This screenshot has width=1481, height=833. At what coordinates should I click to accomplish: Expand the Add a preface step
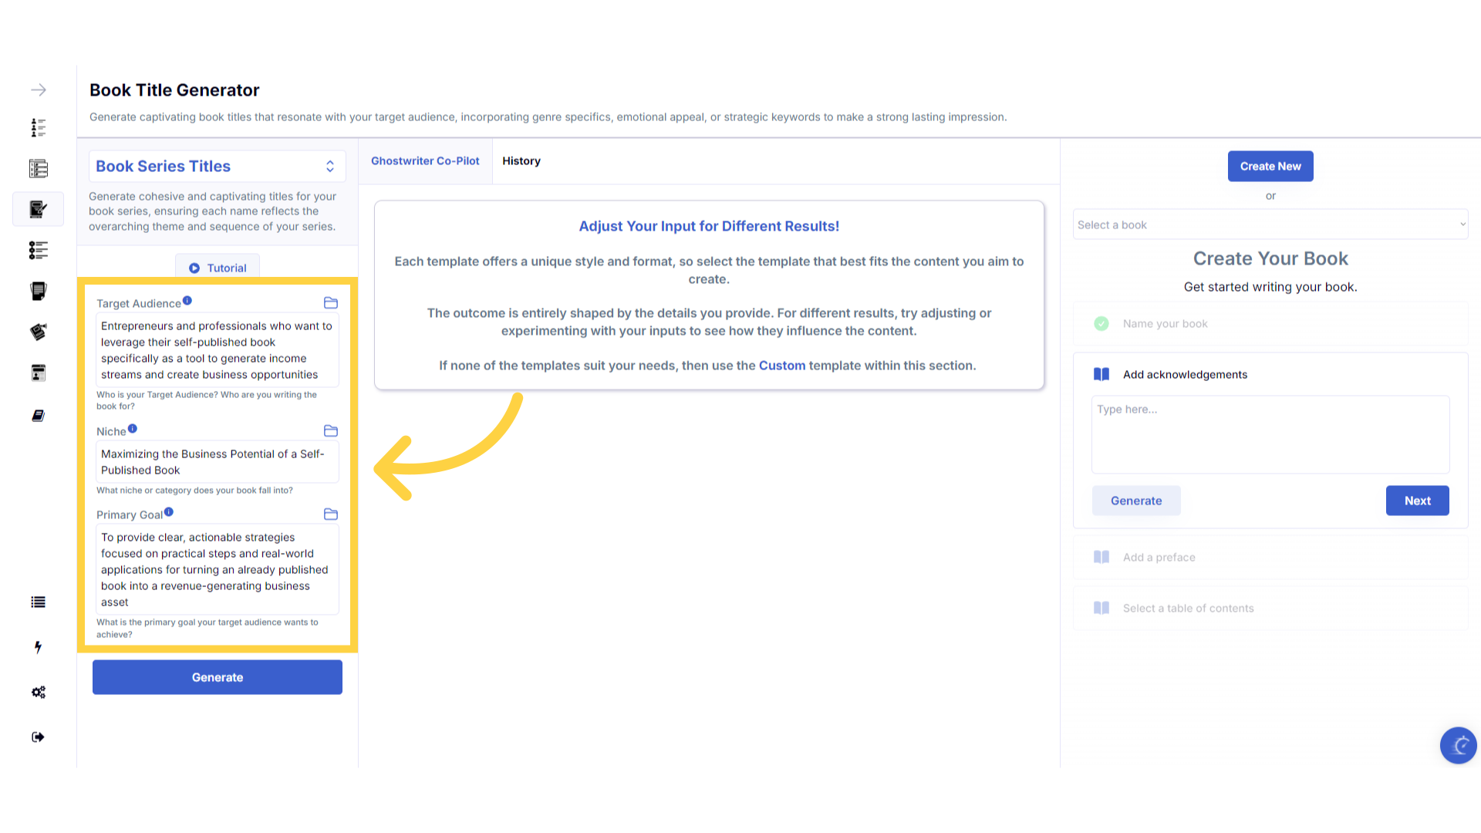(1159, 558)
